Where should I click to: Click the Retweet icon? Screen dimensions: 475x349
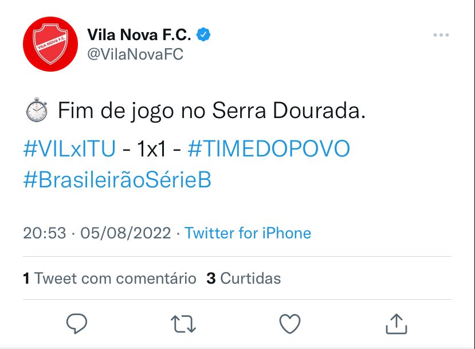click(182, 323)
